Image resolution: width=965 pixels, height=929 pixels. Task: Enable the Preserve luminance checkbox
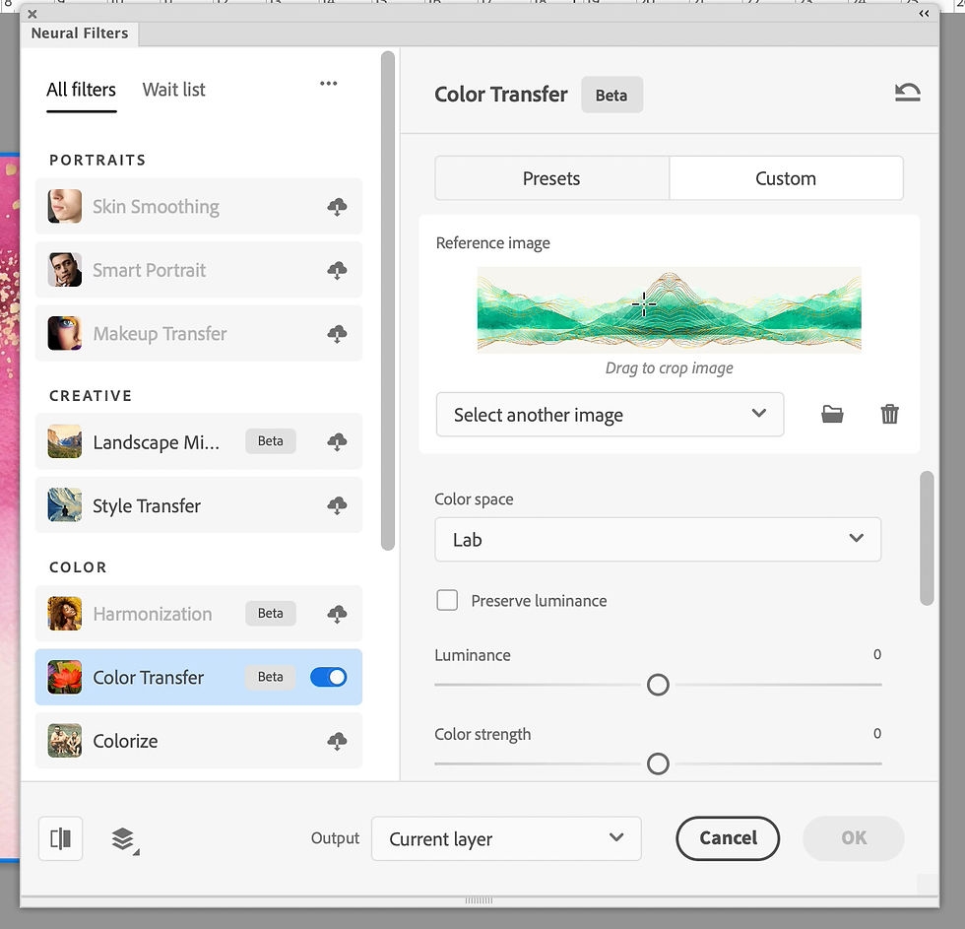(447, 600)
